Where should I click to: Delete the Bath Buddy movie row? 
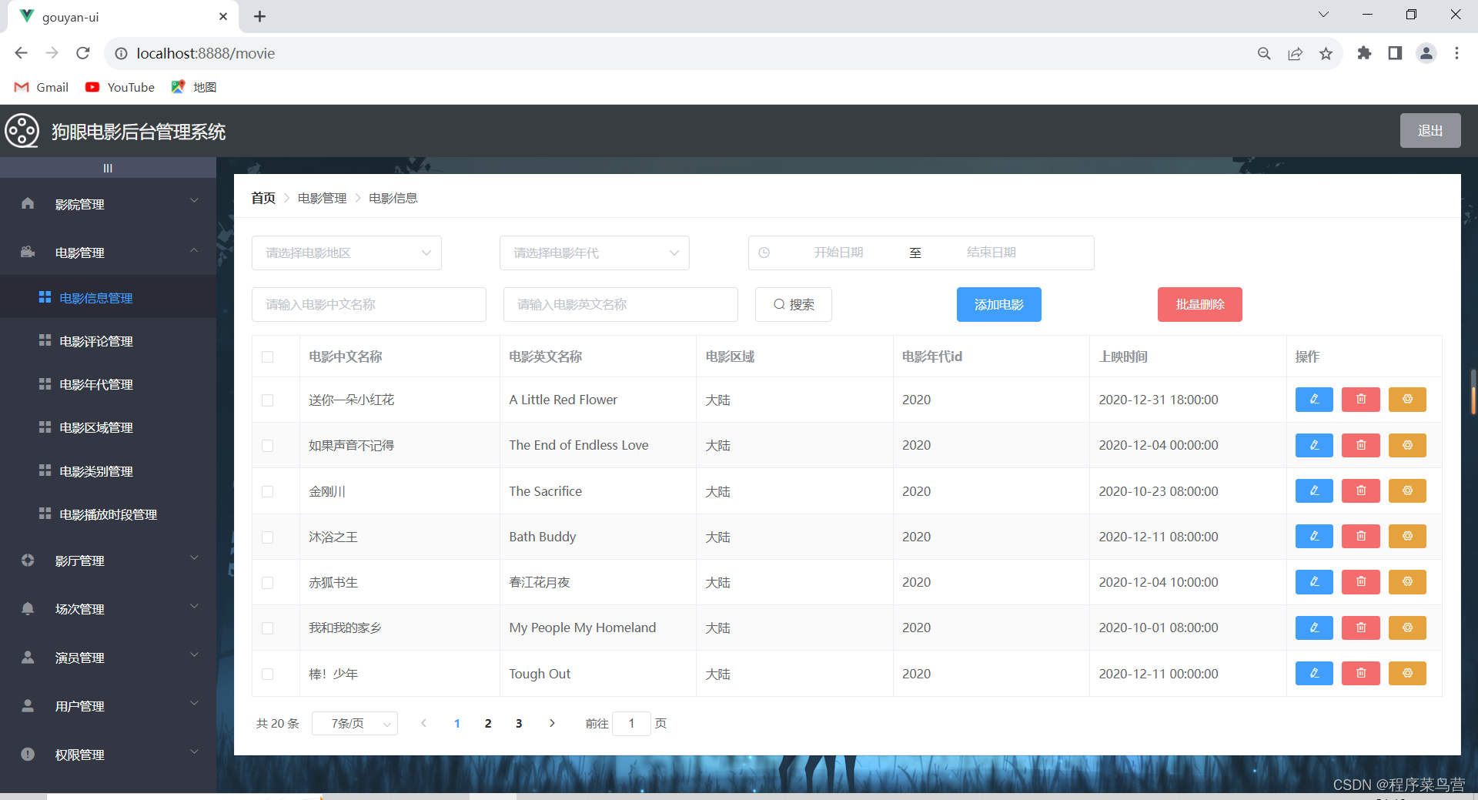point(1361,537)
